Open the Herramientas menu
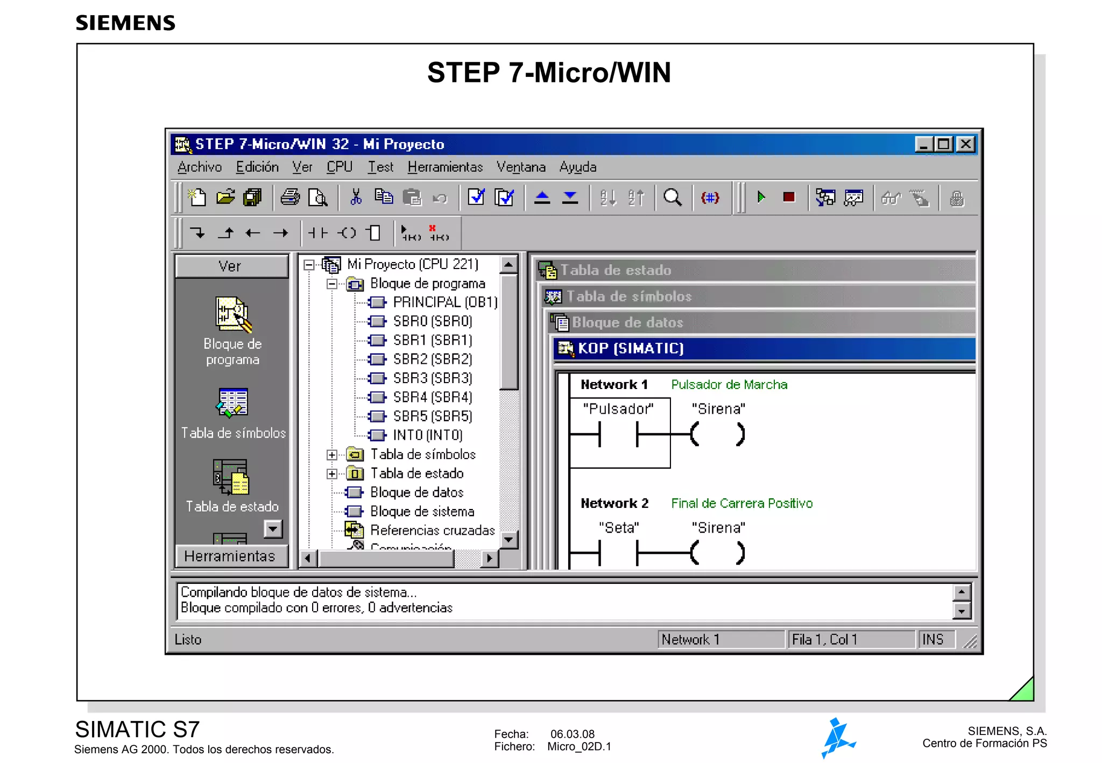 point(445,167)
